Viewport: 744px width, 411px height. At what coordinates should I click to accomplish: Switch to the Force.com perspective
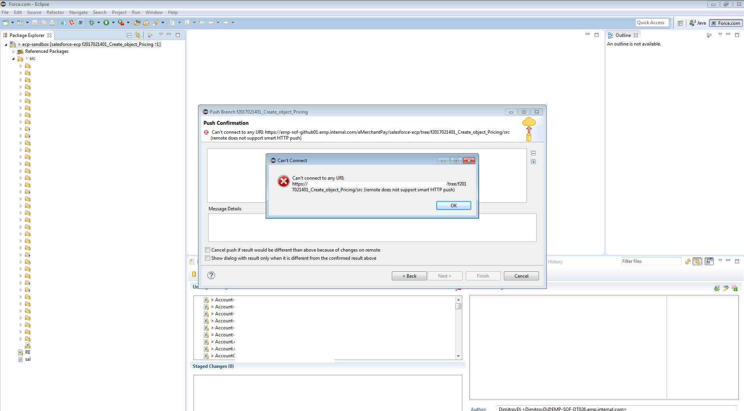tap(726, 23)
